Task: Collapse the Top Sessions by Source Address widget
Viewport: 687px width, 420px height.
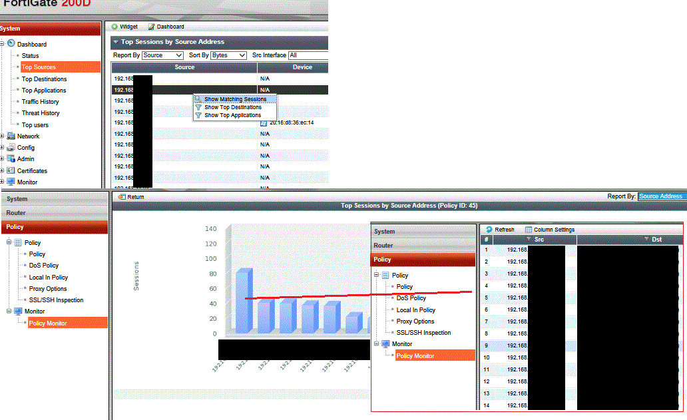Action: [116, 42]
